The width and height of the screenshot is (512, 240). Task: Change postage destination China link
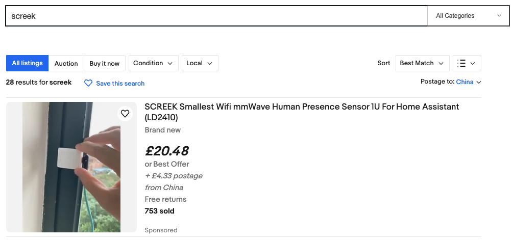click(465, 82)
